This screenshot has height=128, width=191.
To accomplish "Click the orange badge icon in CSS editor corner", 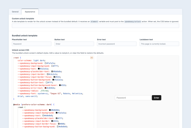I will [x=92, y=58].
